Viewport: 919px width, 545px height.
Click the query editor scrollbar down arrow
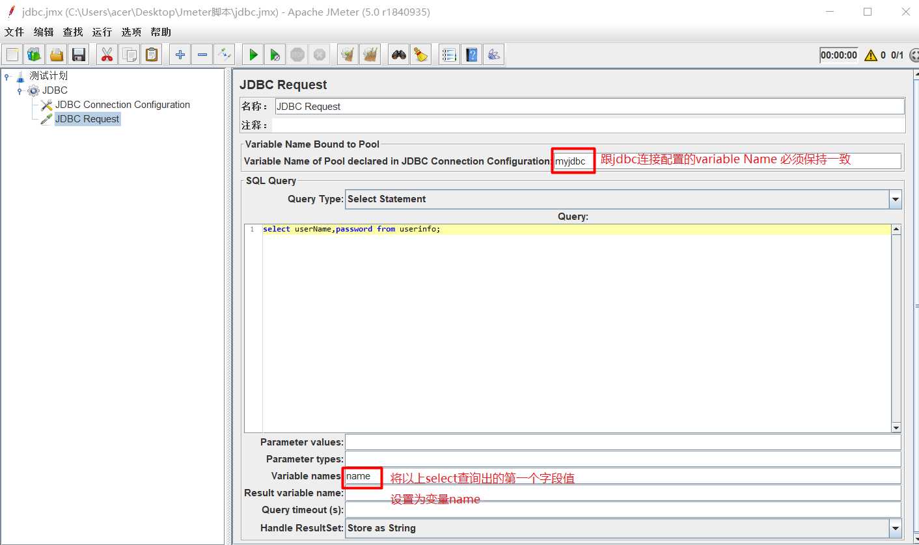896,427
